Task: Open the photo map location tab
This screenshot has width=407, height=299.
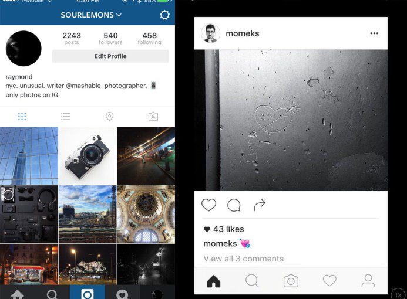Action: point(110,116)
